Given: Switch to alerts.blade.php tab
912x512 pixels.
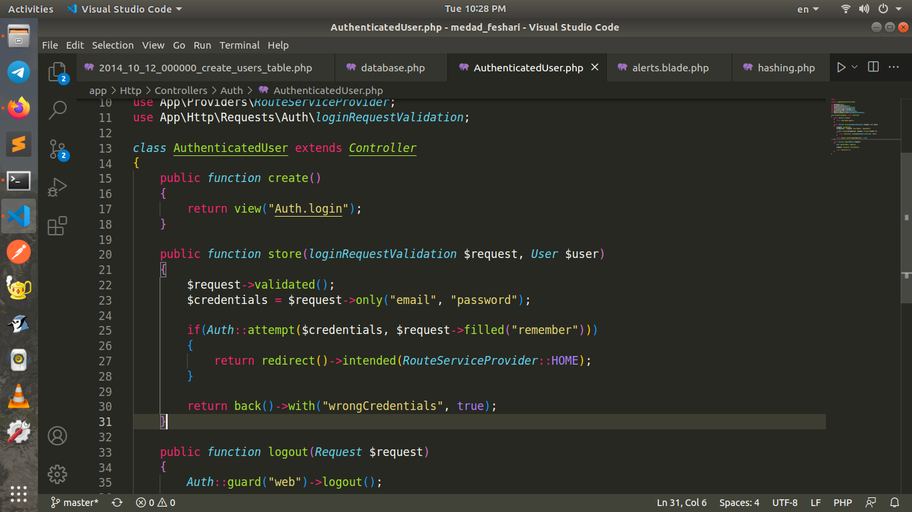Looking at the screenshot, I should pos(670,67).
